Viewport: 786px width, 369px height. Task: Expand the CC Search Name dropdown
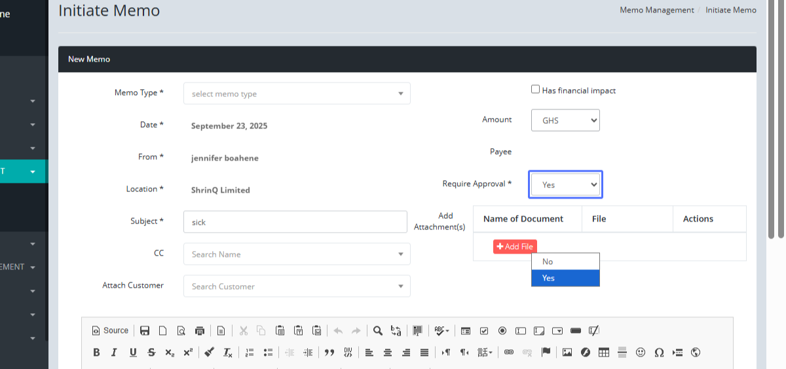coord(297,254)
